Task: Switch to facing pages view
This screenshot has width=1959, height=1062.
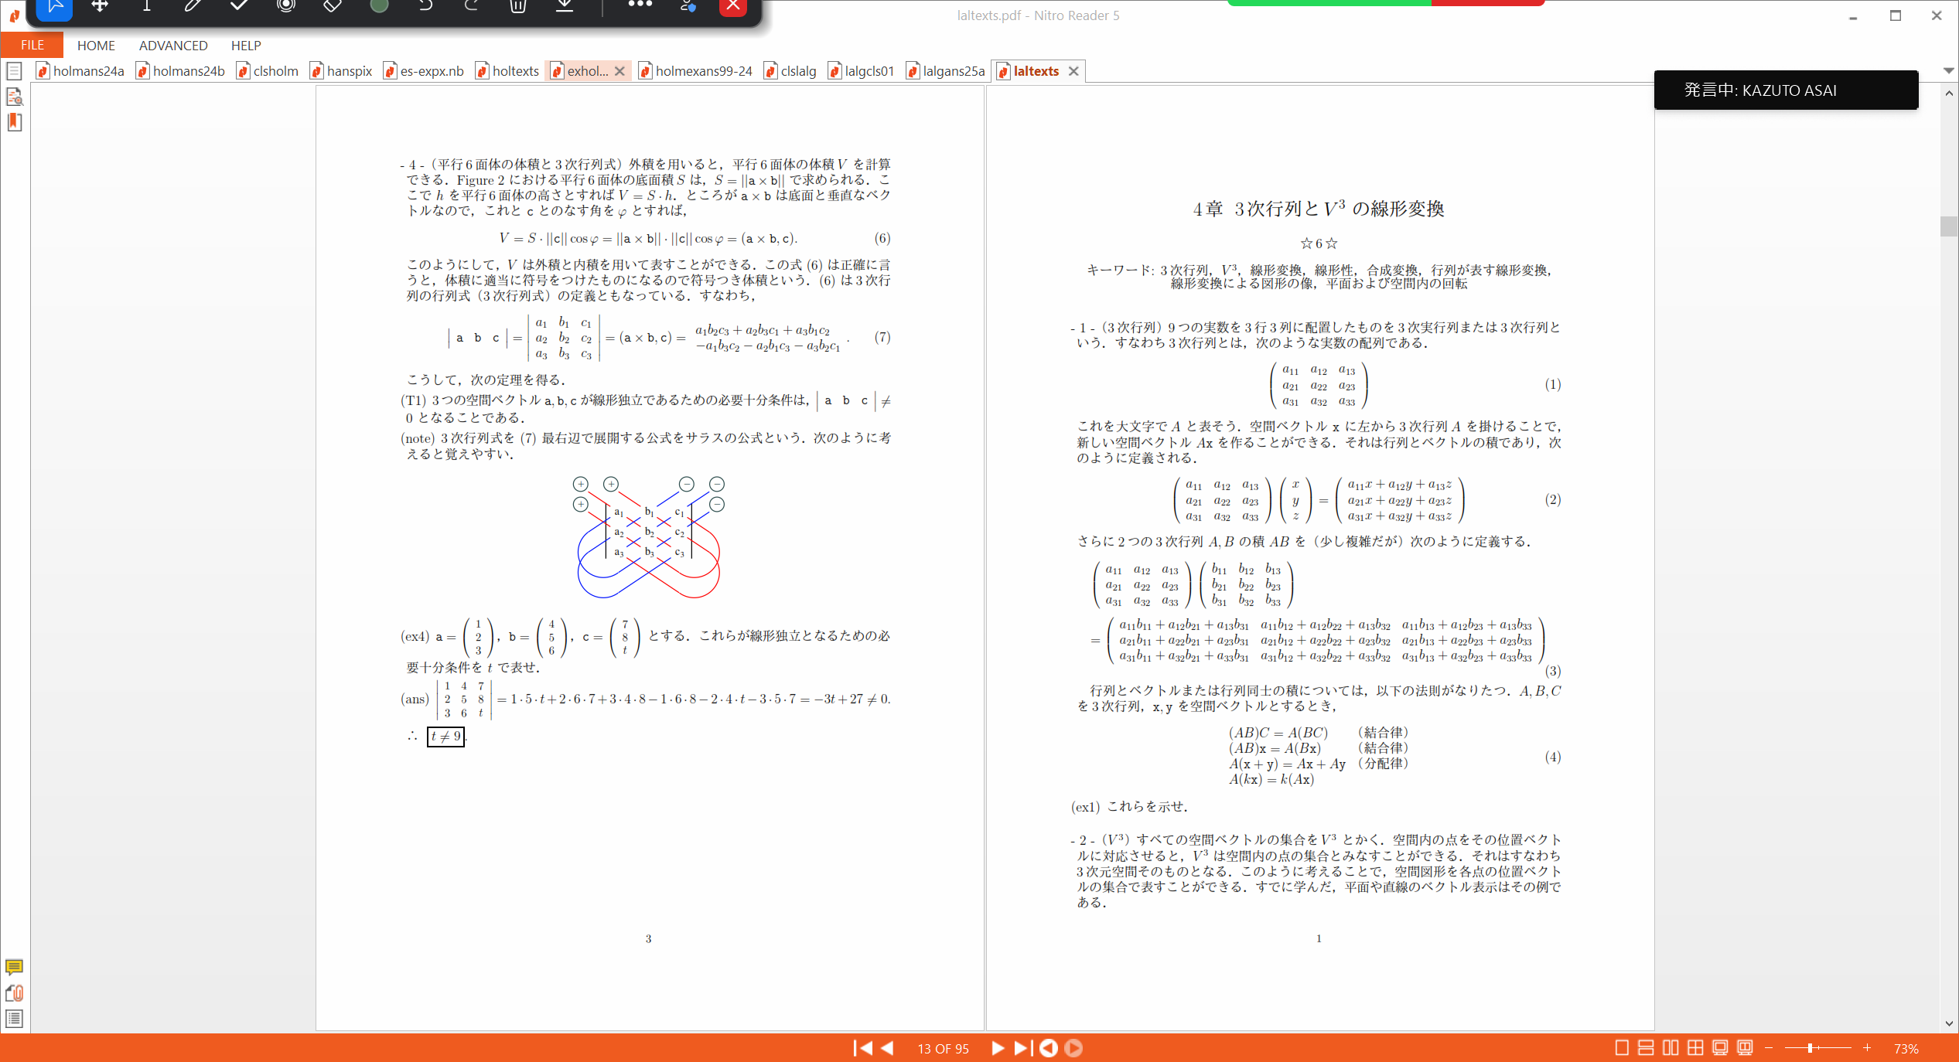Action: [x=1671, y=1048]
